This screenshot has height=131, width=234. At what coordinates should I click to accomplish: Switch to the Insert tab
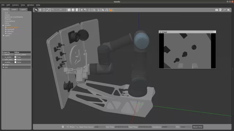[x=14, y=9]
